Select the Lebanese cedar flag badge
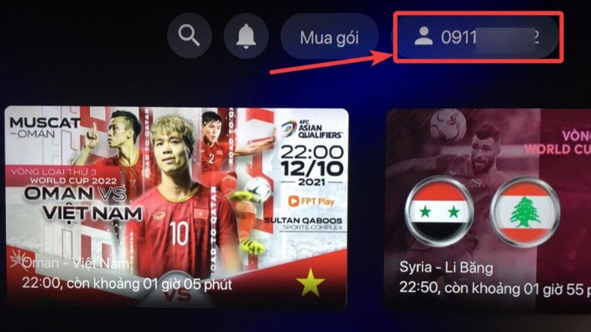Screen dimensions: 591x332 525,211
